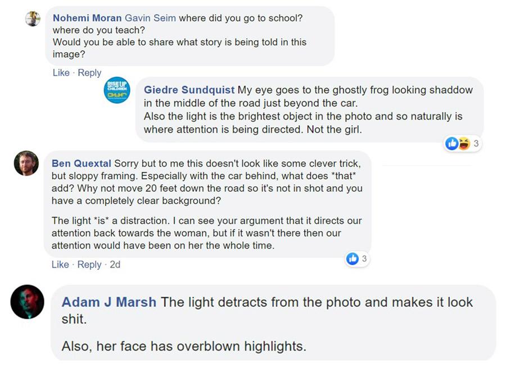
Task: Click Adam J Marsh's dark avatar
Action: tap(27, 302)
